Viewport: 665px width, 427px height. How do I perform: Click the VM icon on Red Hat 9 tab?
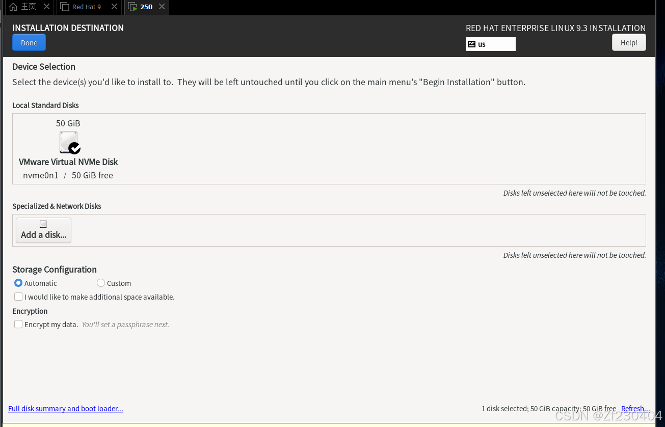65,7
